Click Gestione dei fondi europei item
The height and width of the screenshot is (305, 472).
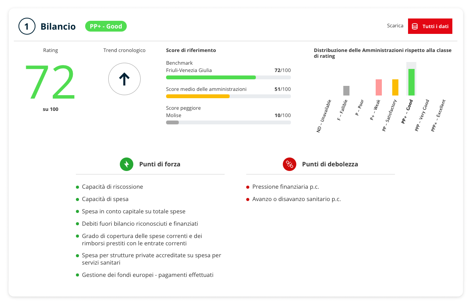[x=147, y=275]
